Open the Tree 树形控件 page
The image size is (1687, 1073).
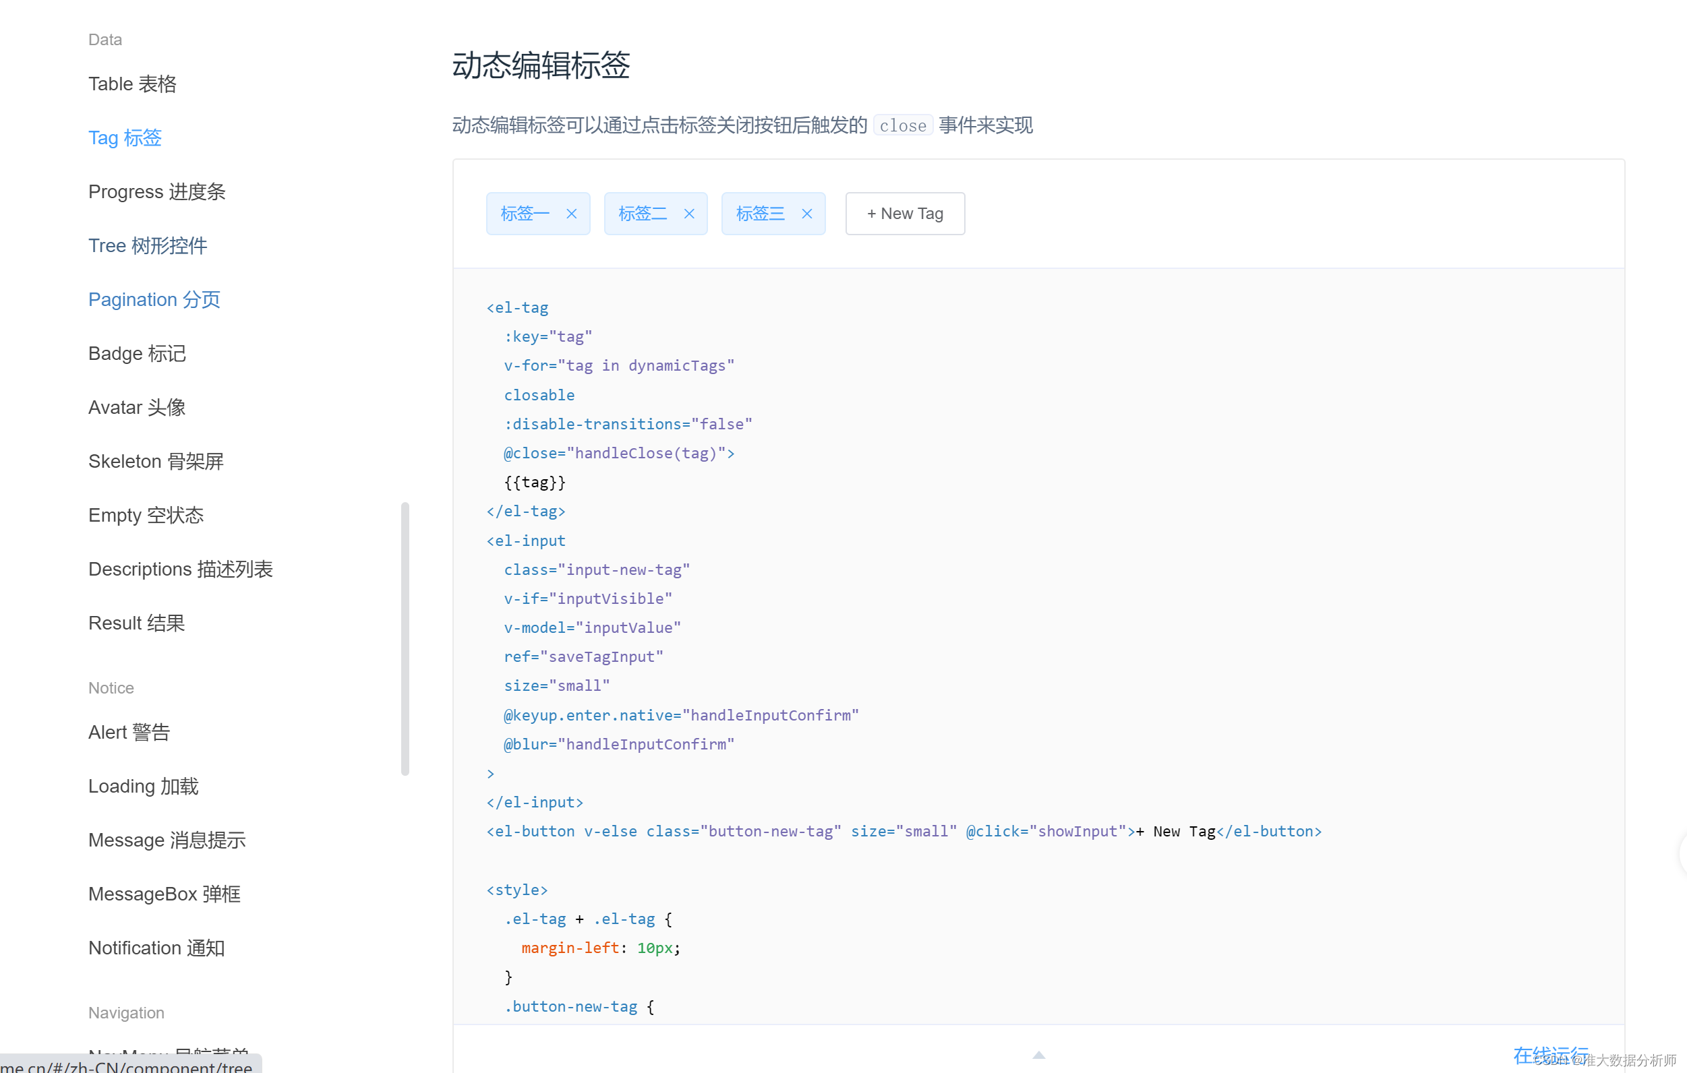tap(147, 245)
